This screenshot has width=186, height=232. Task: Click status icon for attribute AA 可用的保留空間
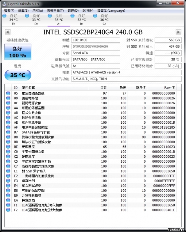8,108
